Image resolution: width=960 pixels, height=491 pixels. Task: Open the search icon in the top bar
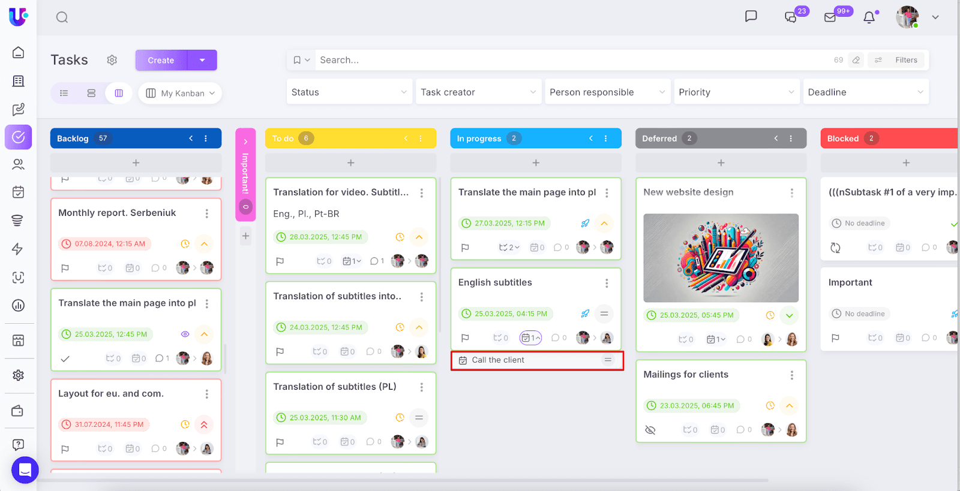62,17
